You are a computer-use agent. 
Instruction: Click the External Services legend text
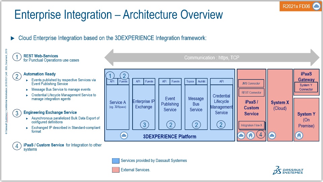136,170
